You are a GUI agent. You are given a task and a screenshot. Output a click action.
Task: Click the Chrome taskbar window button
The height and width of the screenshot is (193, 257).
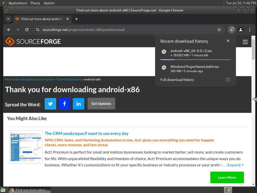click(30, 190)
